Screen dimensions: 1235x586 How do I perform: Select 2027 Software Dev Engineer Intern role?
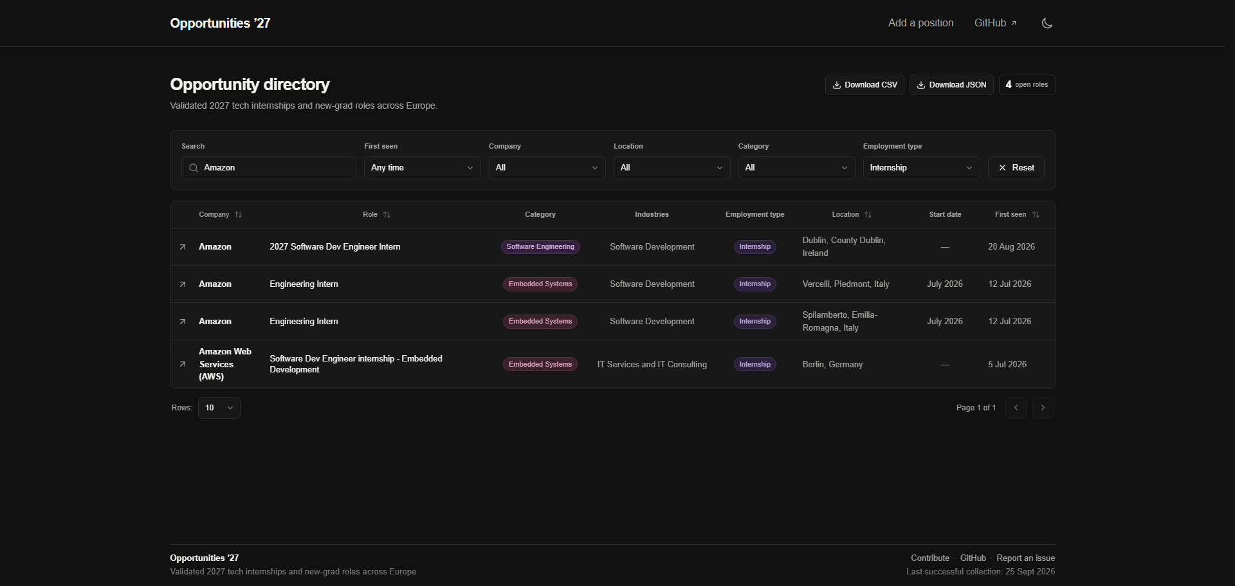click(x=335, y=247)
